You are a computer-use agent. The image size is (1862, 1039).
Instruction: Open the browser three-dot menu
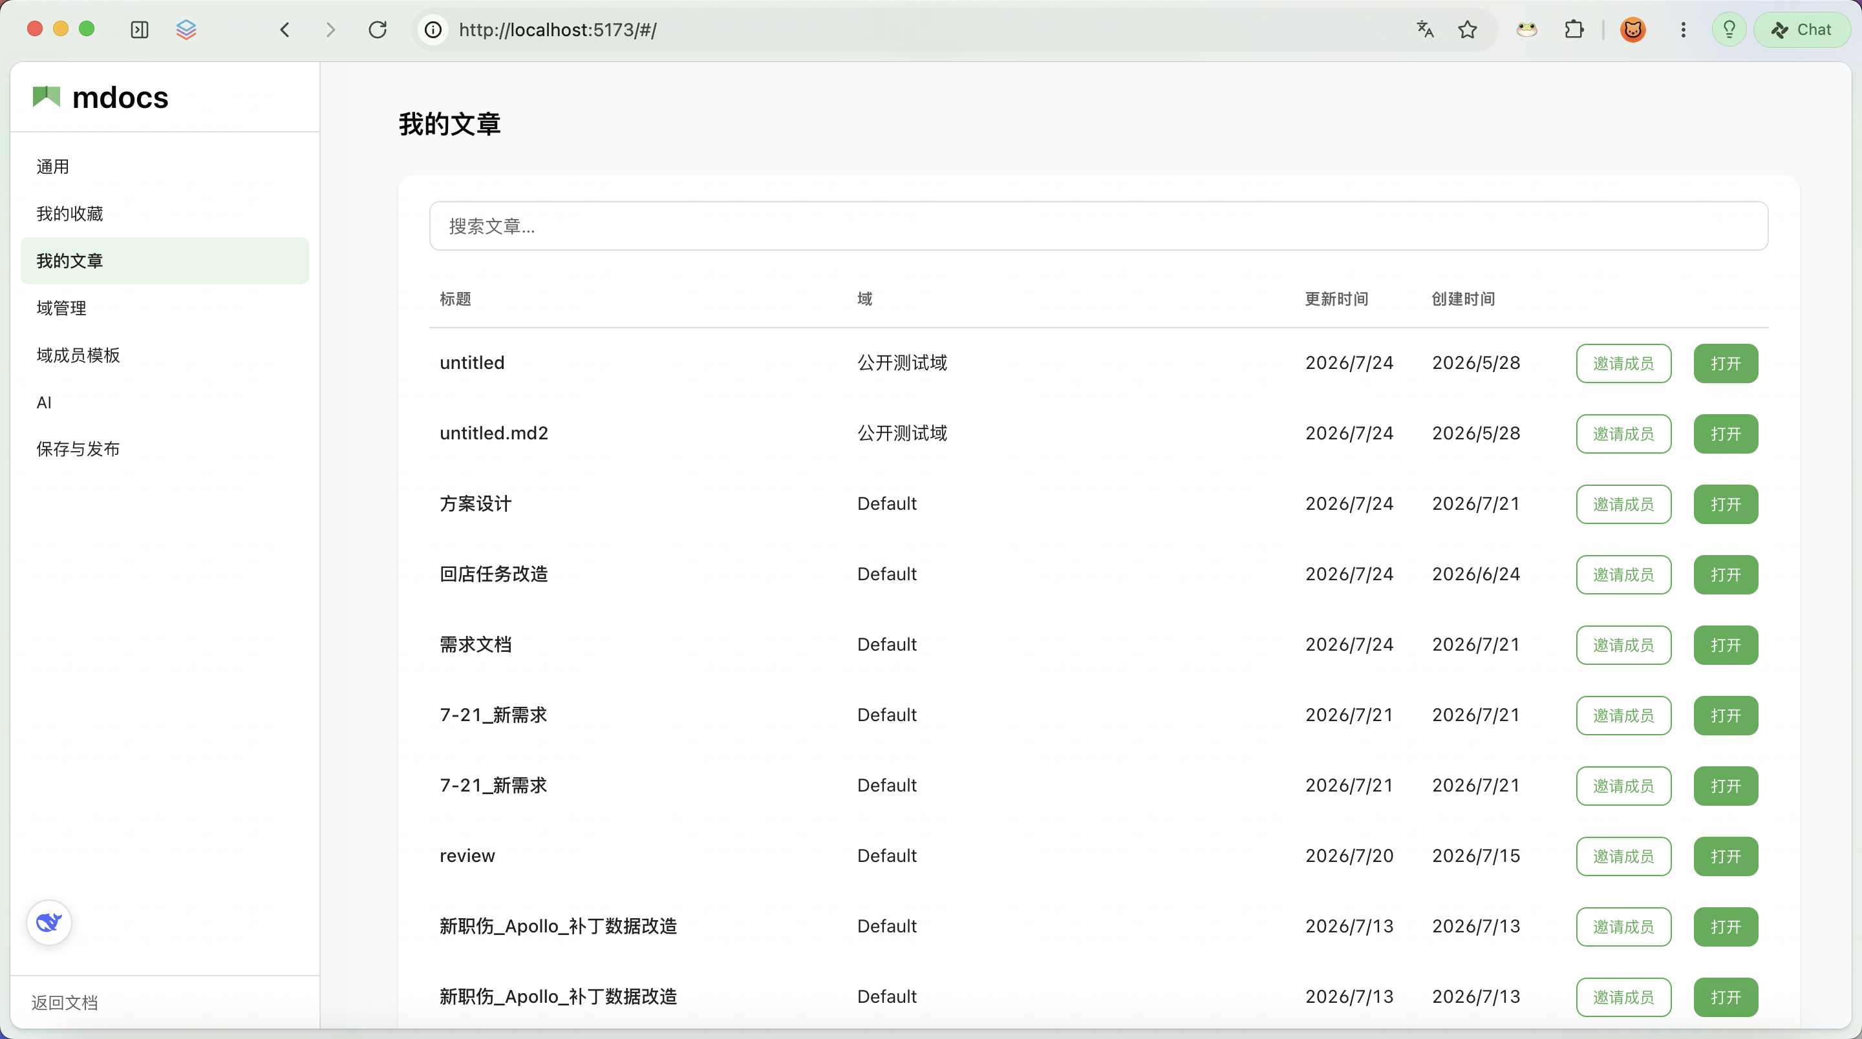1684,30
